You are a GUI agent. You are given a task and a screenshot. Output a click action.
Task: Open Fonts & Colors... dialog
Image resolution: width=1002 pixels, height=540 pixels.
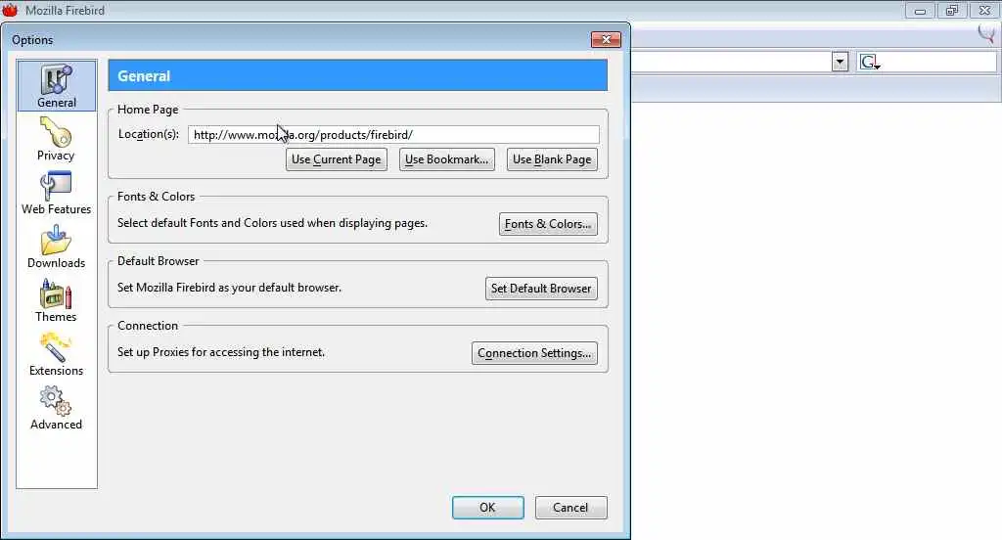pos(548,224)
